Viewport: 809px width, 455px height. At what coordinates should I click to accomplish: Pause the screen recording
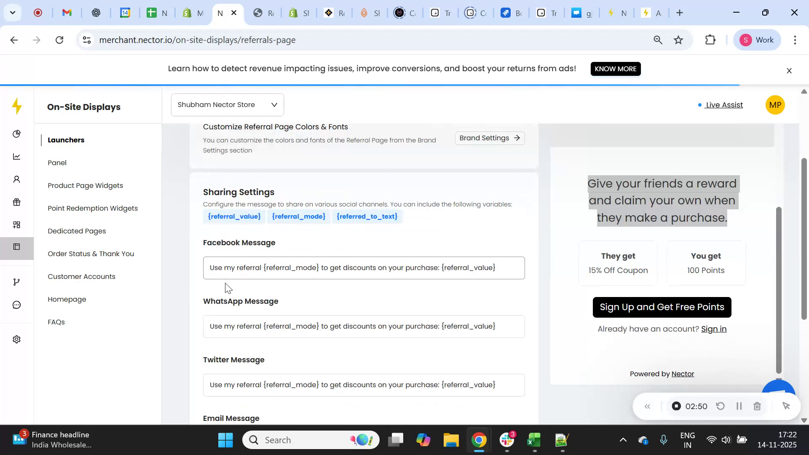click(739, 406)
